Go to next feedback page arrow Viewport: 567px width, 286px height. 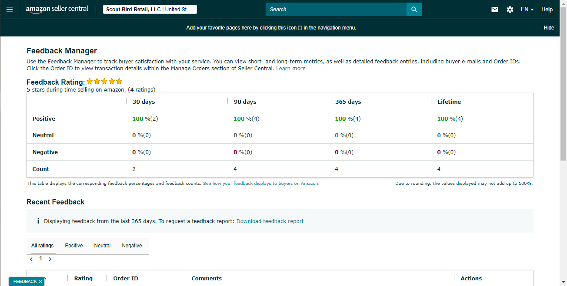click(x=50, y=259)
